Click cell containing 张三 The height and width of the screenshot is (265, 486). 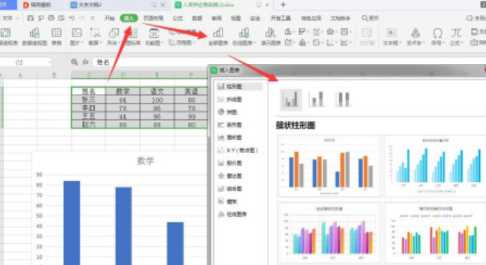pyautogui.click(x=89, y=100)
